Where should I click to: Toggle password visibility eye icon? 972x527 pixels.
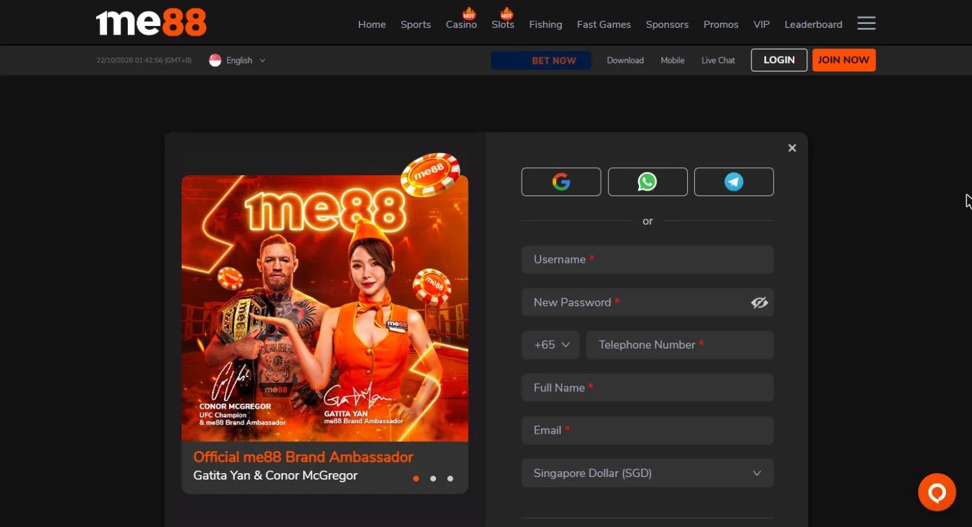[759, 302]
